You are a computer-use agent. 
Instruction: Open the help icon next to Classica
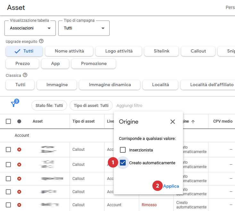25,75
